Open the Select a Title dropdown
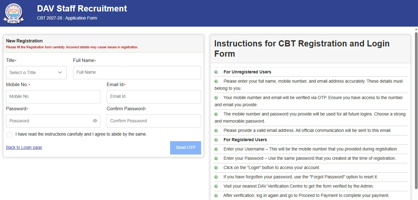This screenshot has height=200, width=418. [36, 72]
